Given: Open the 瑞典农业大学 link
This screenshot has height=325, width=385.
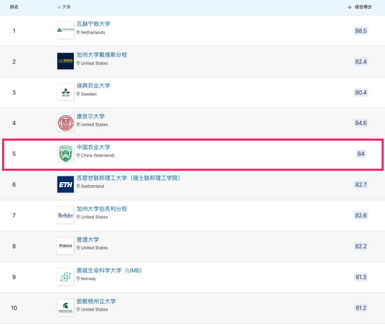Looking at the screenshot, I should tap(93, 86).
